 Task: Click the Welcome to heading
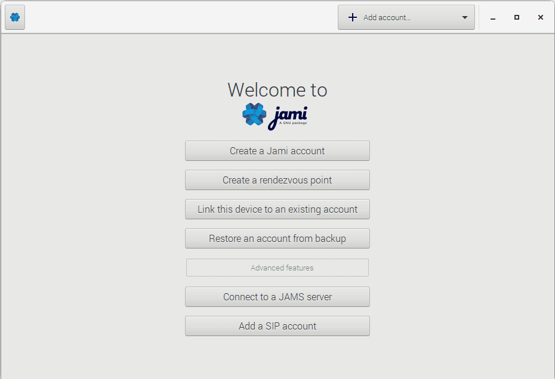[277, 90]
